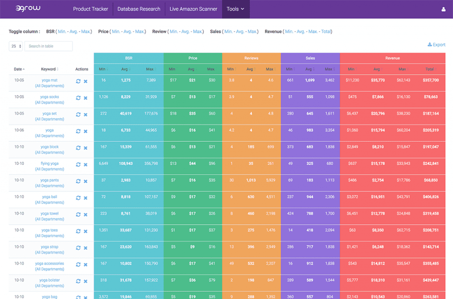Click the Search in table field
The height and width of the screenshot is (299, 453).
coord(48,46)
